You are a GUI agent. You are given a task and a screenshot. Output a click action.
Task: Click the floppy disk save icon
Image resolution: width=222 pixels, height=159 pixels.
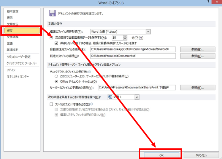coord(52,13)
